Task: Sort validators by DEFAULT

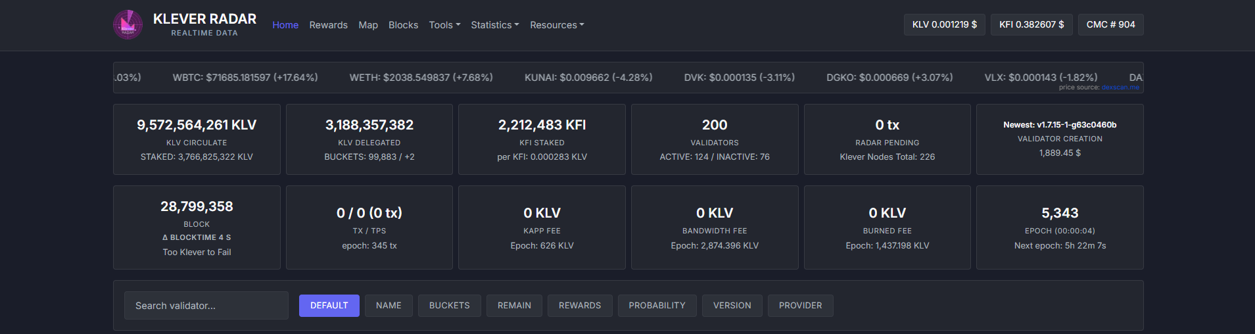Action: click(329, 306)
